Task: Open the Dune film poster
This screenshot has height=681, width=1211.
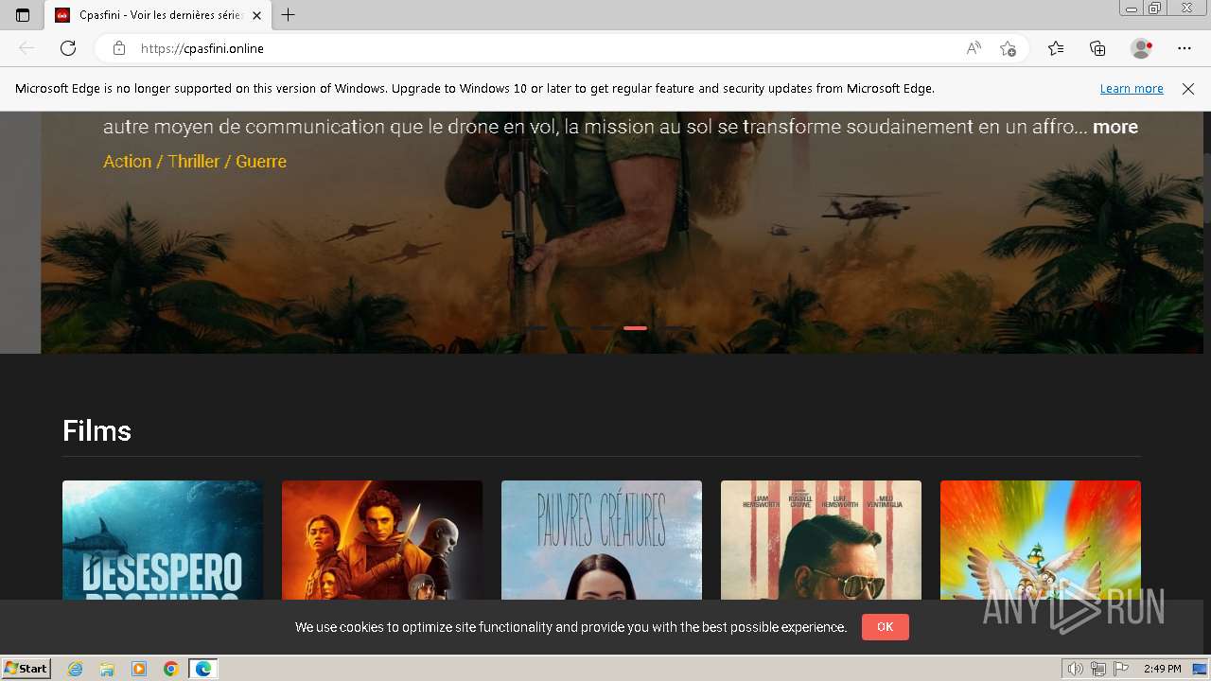Action: [382, 540]
